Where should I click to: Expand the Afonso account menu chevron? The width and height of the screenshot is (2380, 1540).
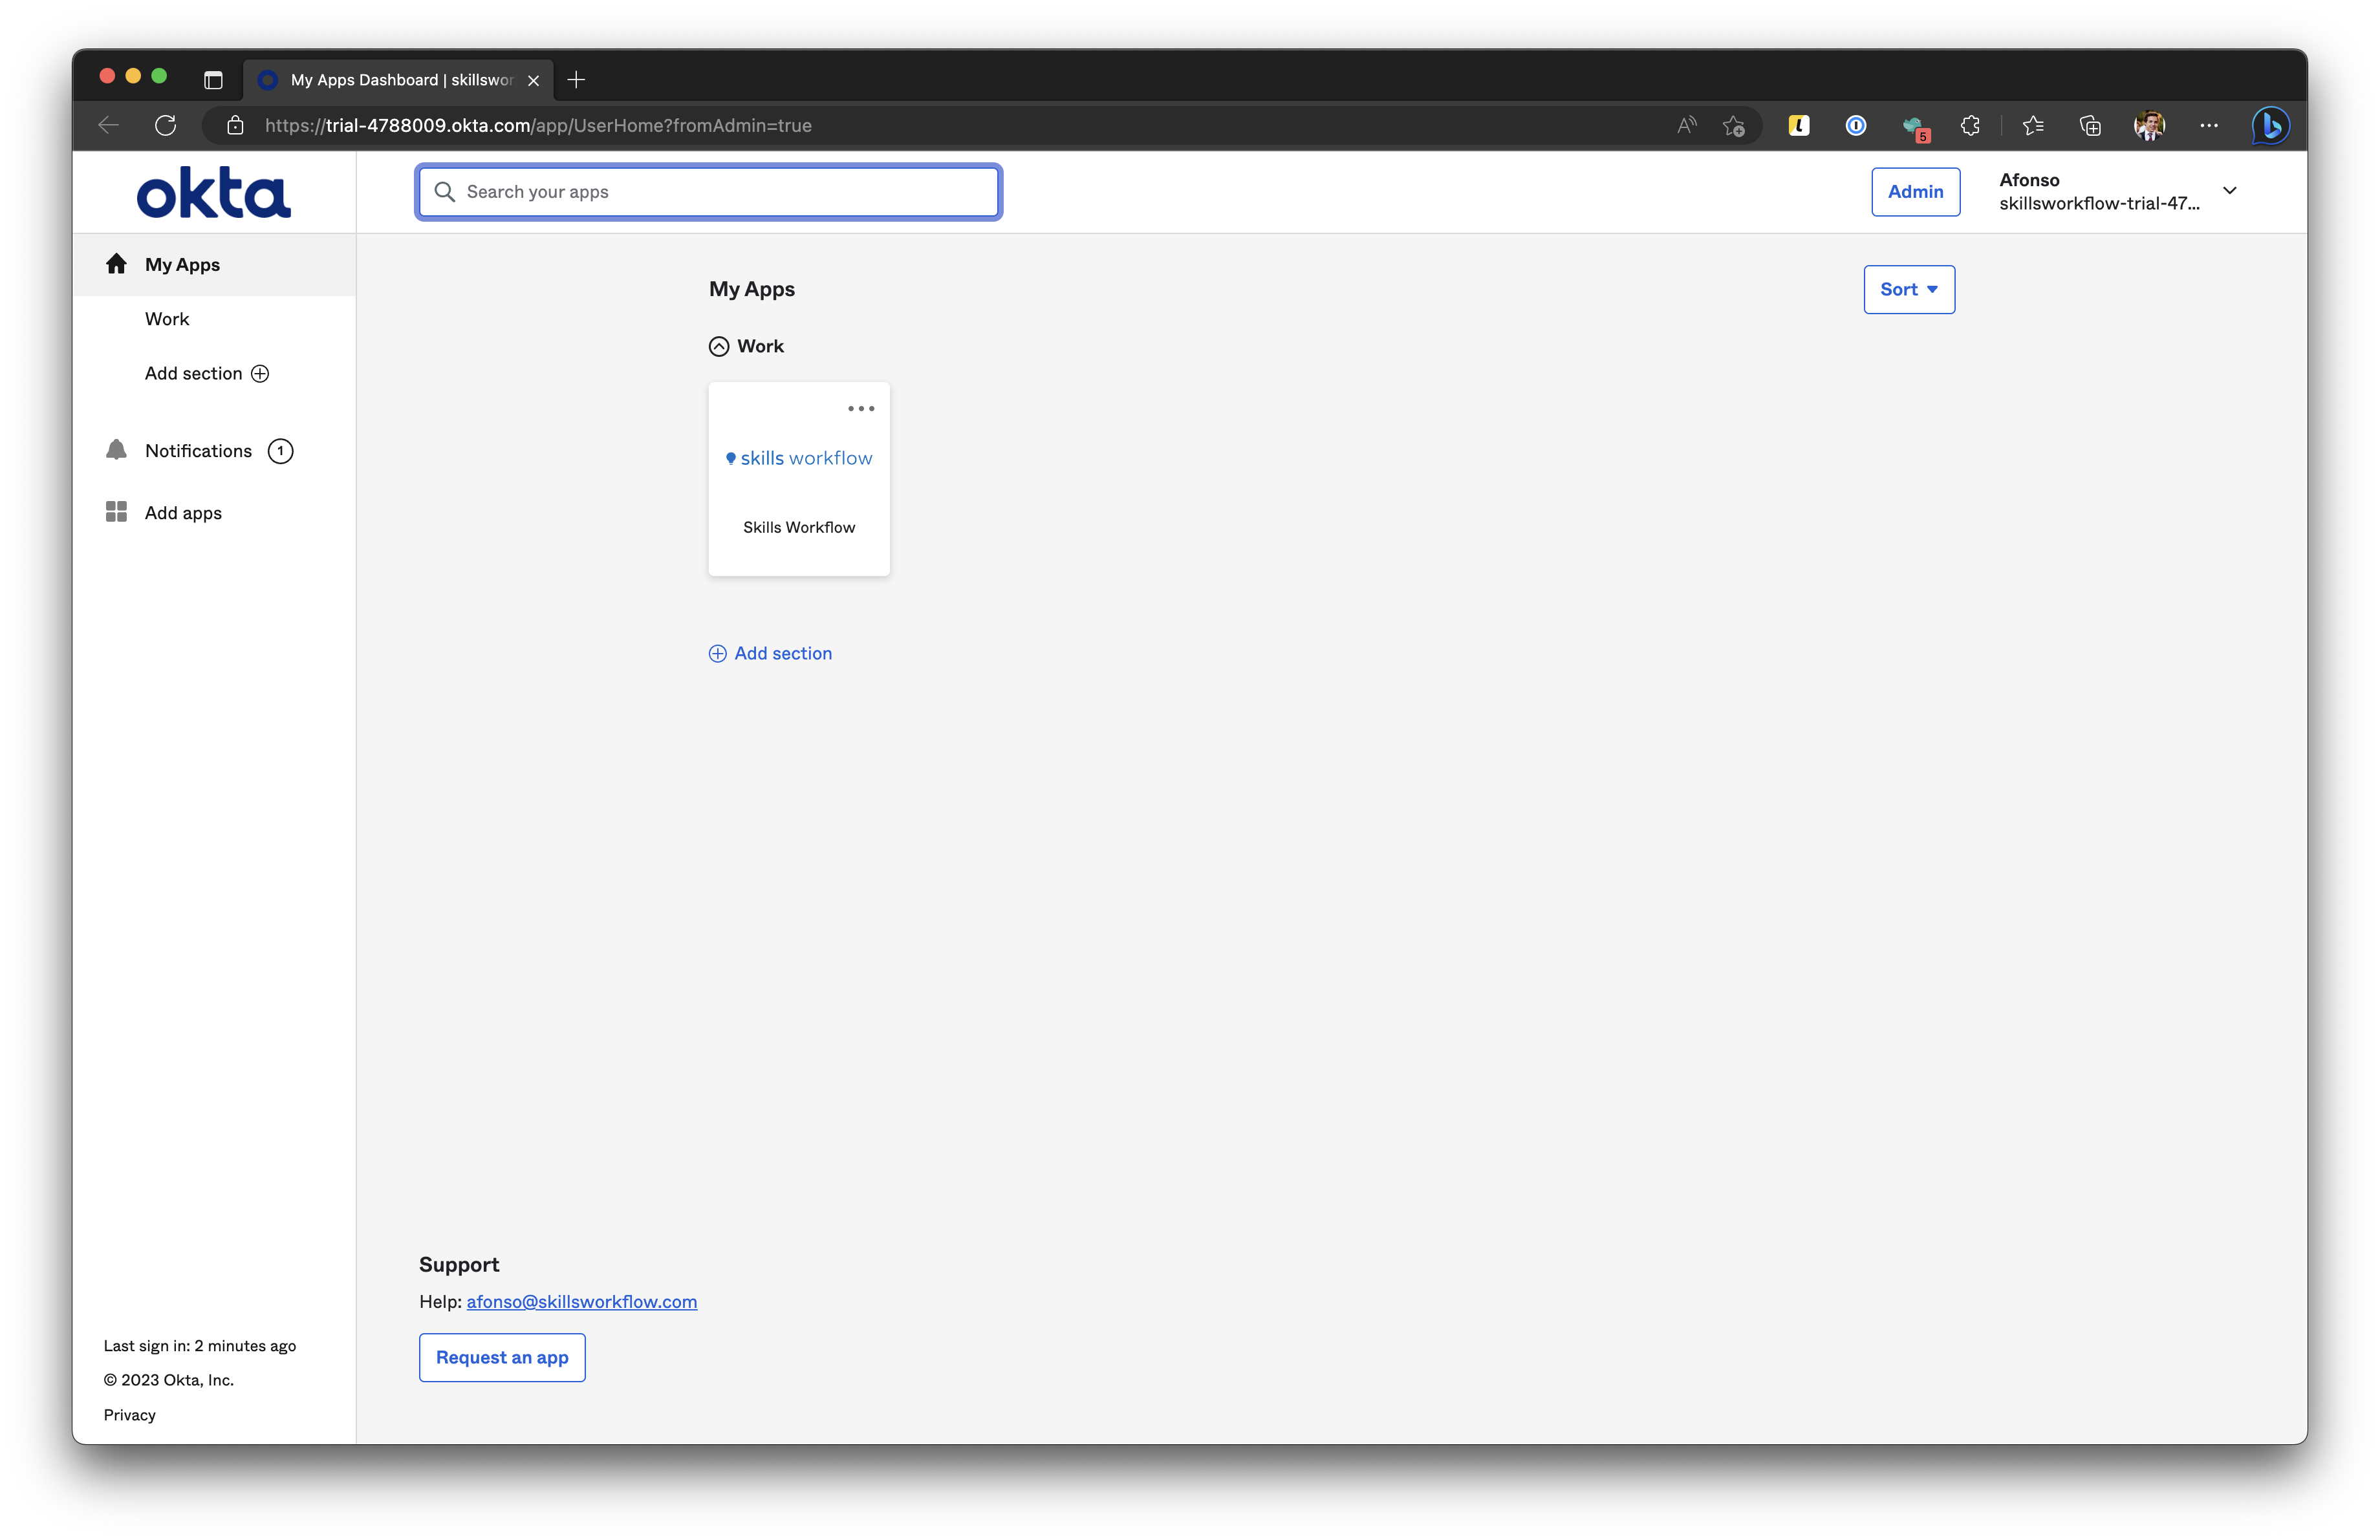coord(2230,191)
